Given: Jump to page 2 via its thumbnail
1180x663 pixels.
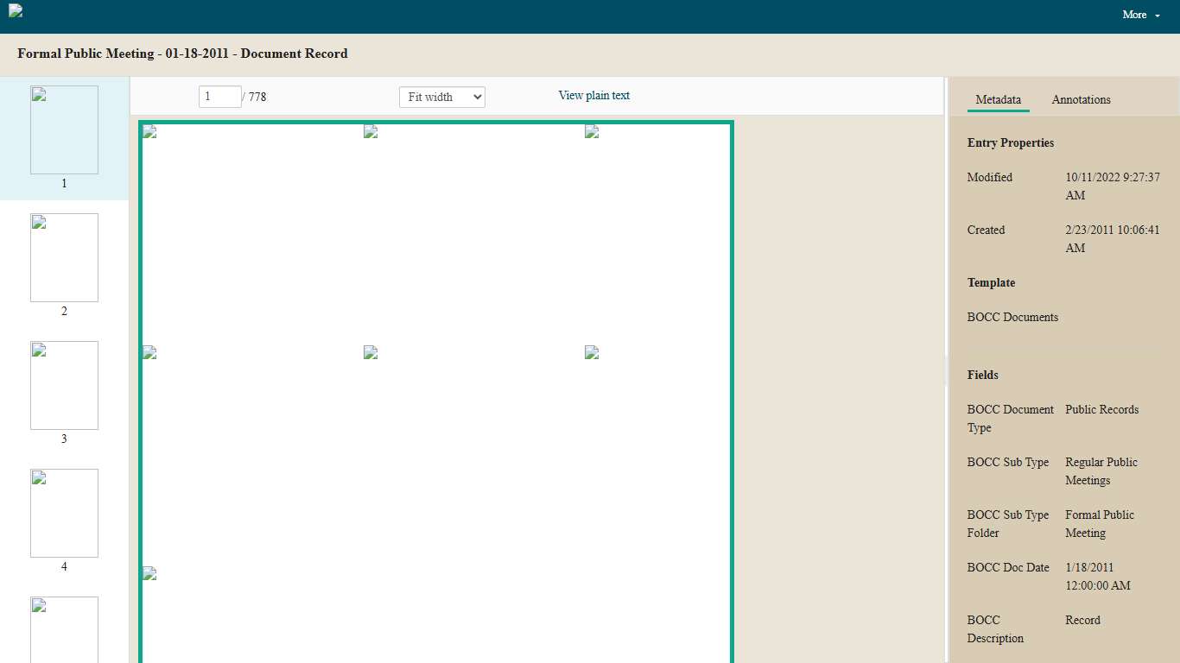Looking at the screenshot, I should click(x=64, y=258).
